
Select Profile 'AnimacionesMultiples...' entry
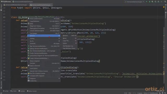tap(44, 53)
